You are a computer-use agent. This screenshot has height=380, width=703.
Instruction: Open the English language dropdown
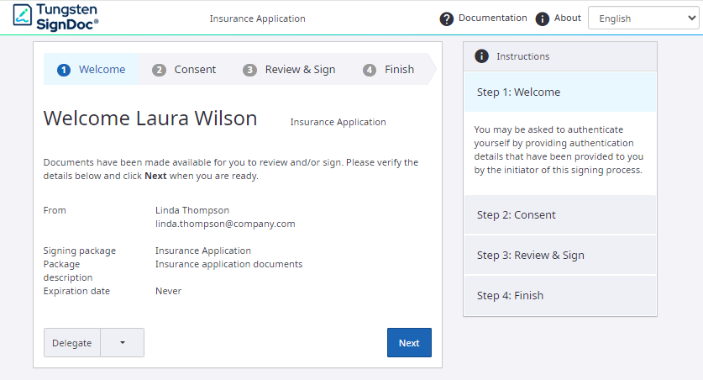643,18
